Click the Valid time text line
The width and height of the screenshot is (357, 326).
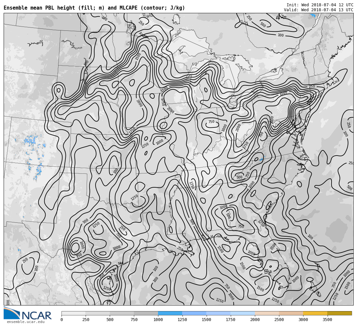click(x=319, y=10)
